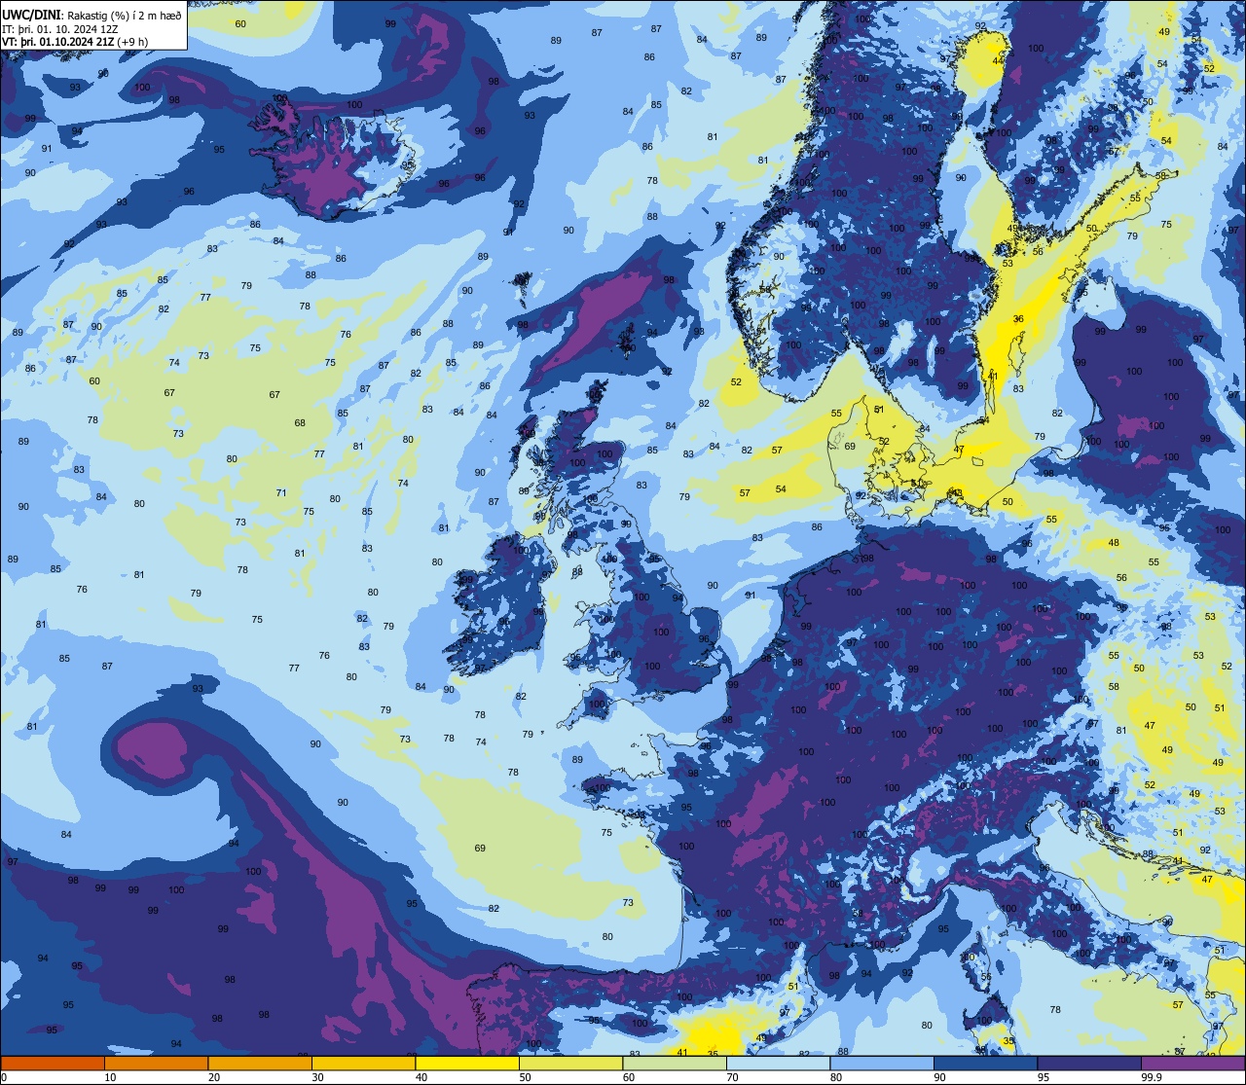Select the bright yellow 40–50 legend swatch
The width and height of the screenshot is (1246, 1085).
[x=467, y=1063]
